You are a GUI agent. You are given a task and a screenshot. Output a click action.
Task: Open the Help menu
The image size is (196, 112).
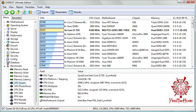tap(47, 7)
